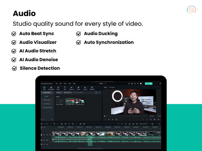Click the Import Media plus tile

61,101
